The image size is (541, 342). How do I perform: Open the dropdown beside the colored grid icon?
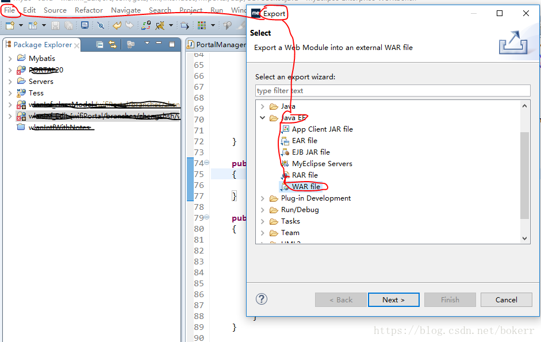coord(213,25)
